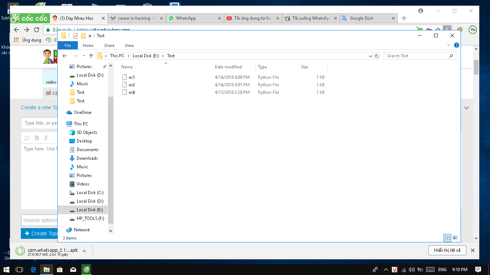
Task: Refresh the Text folder listing
Action: (377, 56)
